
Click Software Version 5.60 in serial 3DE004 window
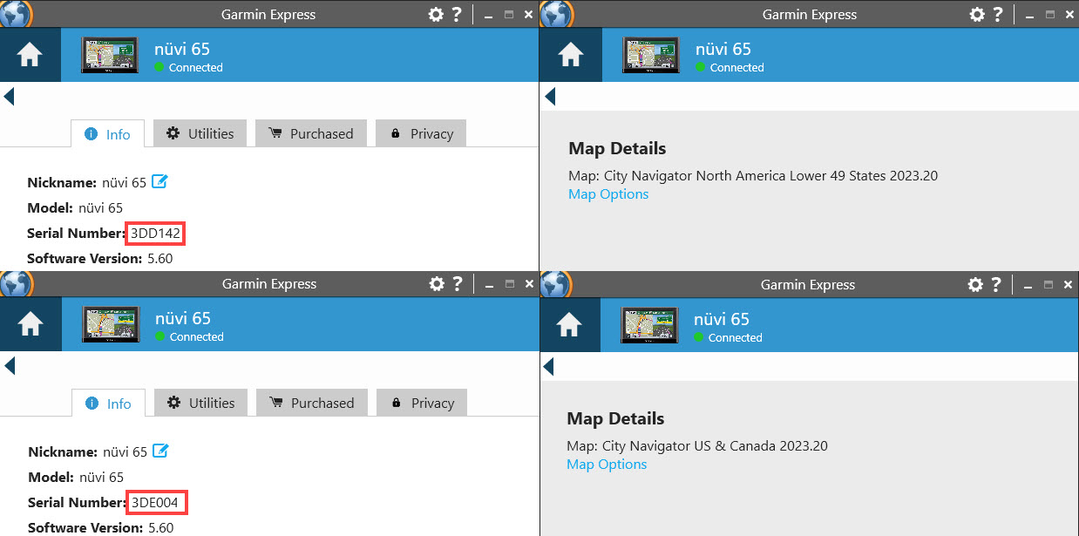pyautogui.click(x=101, y=527)
